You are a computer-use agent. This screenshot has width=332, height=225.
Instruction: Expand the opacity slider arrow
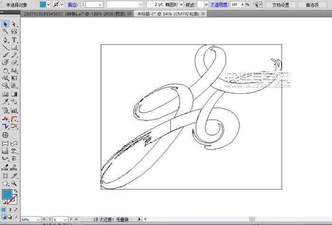(242, 4)
